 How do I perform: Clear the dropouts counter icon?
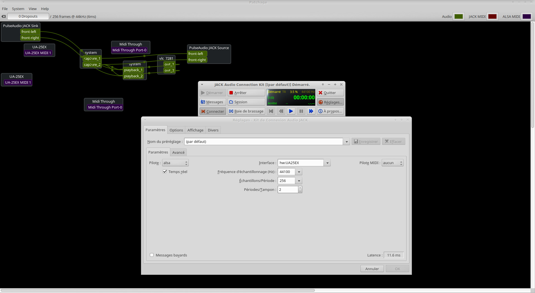[4, 16]
